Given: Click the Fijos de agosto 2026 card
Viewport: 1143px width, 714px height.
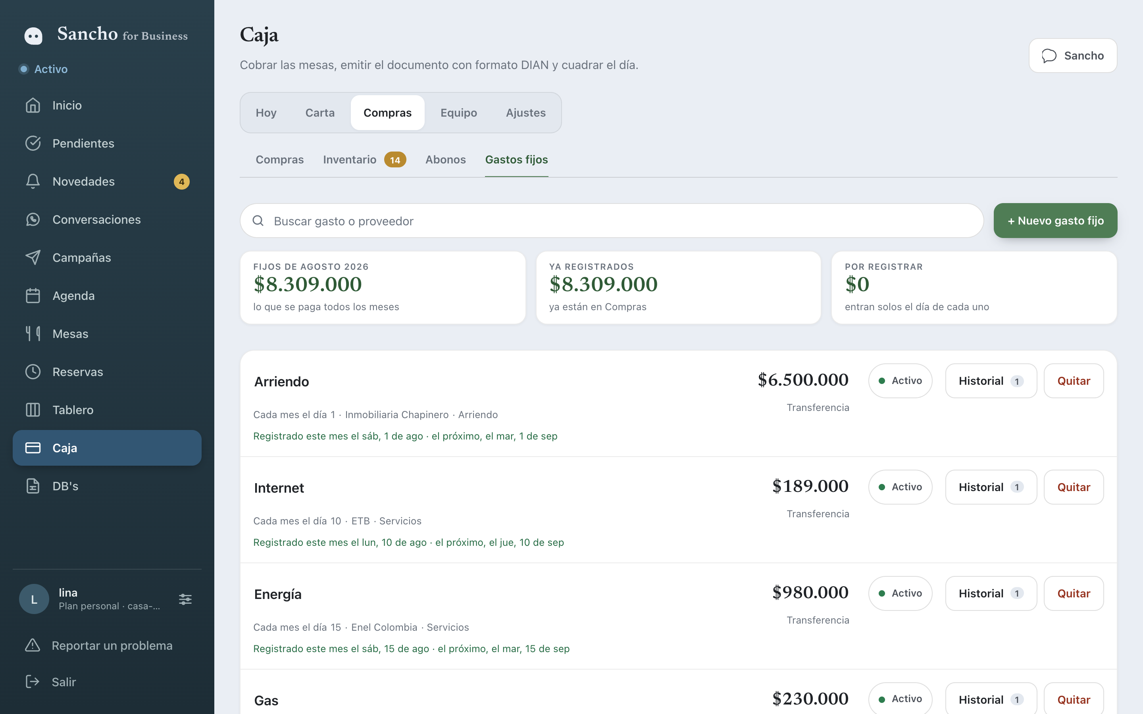Looking at the screenshot, I should point(383,287).
